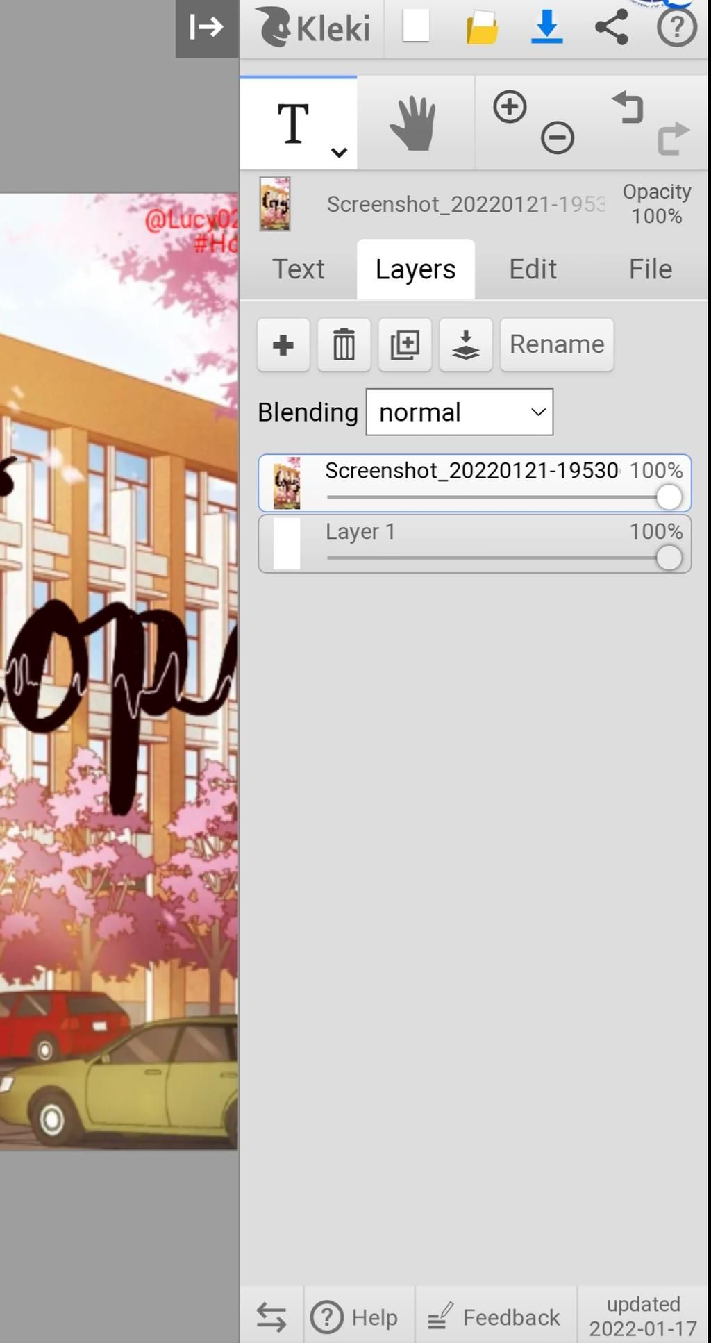Click the Kleki logo
The height and width of the screenshot is (1343, 711).
tap(313, 28)
